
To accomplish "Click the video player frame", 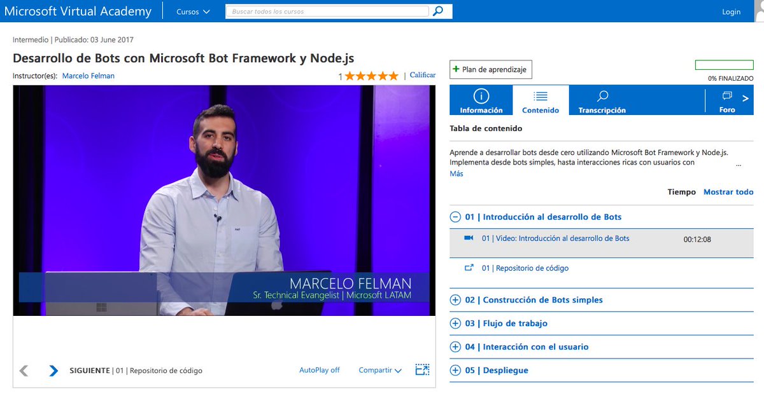I will 224,201.
